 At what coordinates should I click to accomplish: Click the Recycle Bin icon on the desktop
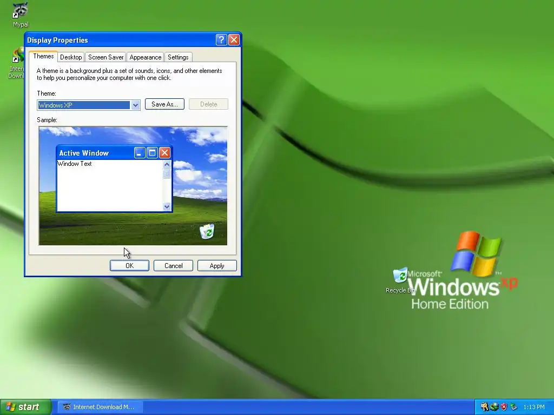(x=400, y=280)
